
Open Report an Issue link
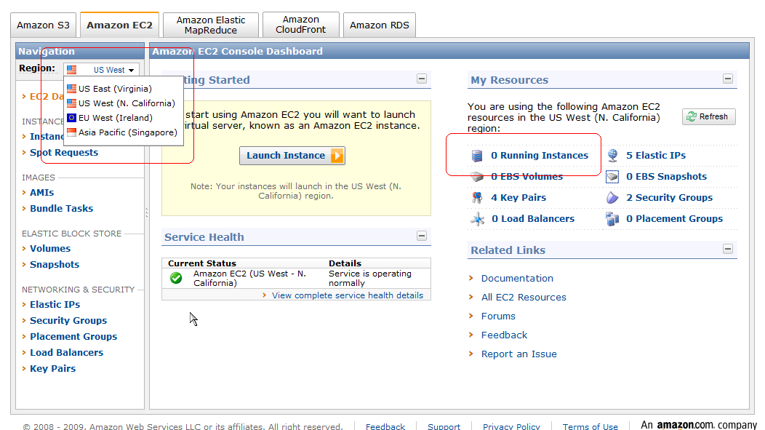[x=518, y=354]
